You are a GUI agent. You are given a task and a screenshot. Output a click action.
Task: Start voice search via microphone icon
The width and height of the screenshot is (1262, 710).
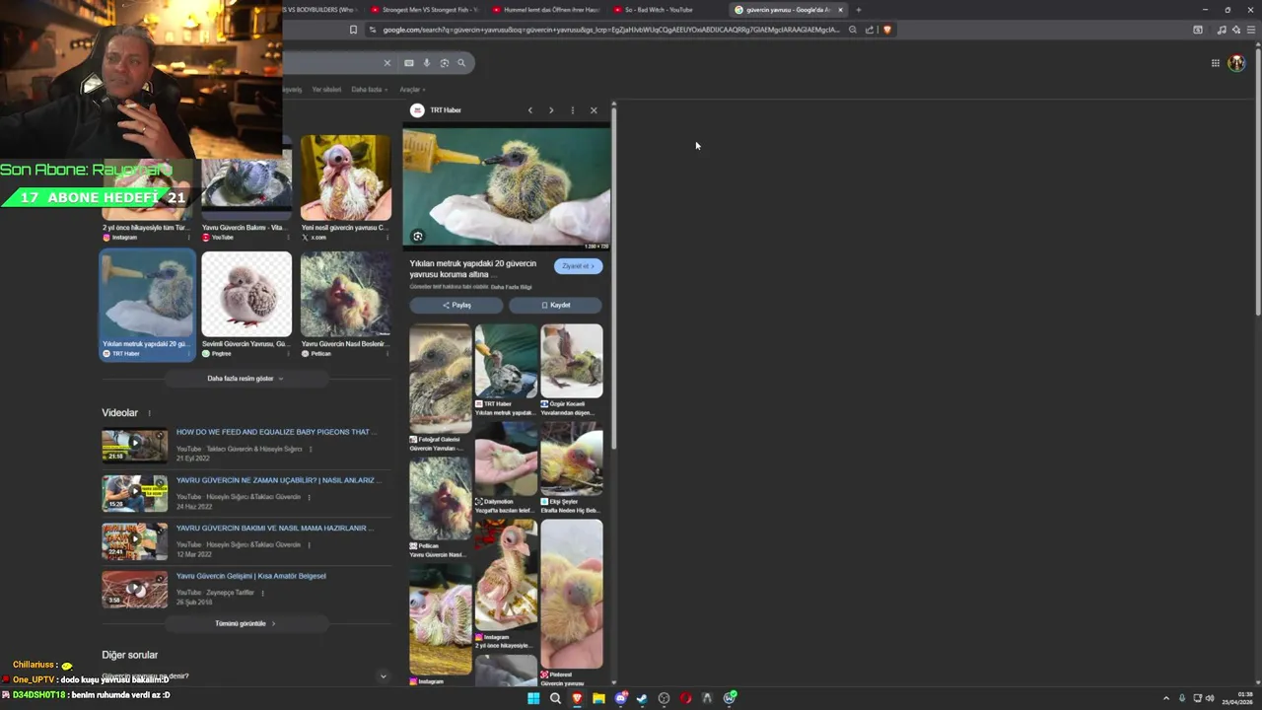[427, 63]
